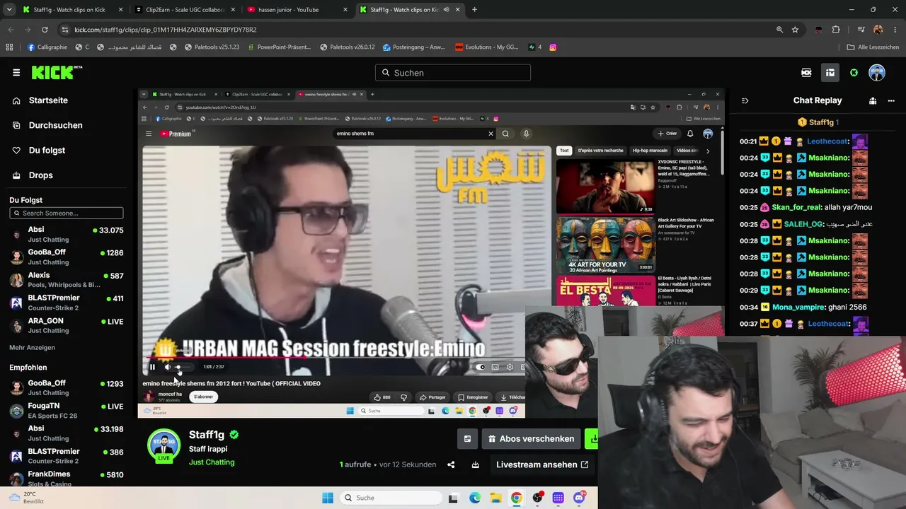Open the Alexis channel in sidebar
Viewport: 906px width, 509px height.
click(67, 280)
